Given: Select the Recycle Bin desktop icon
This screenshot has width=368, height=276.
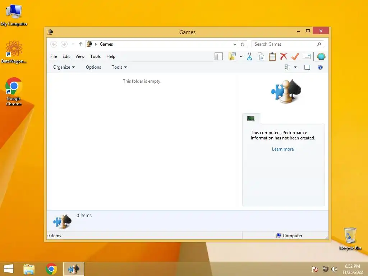Looking at the screenshot, I should click(350, 239).
